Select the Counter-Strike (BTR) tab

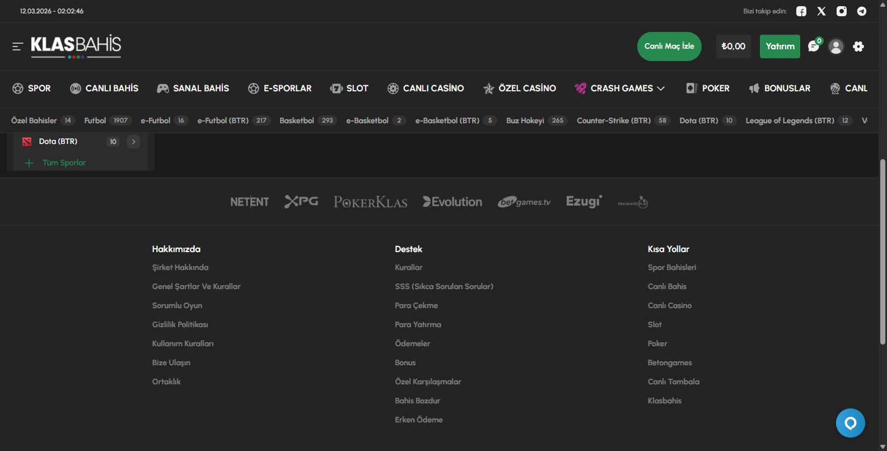(x=624, y=120)
